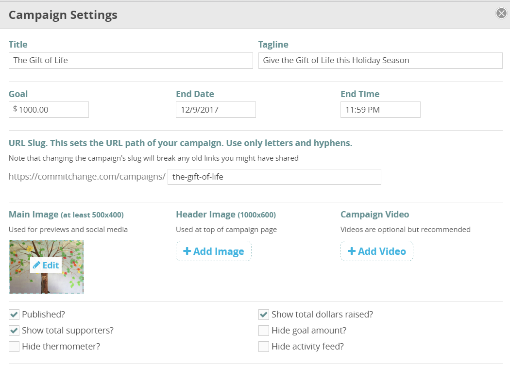Focus the Tagline input field
This screenshot has height=366, width=510.
pyautogui.click(x=380, y=61)
